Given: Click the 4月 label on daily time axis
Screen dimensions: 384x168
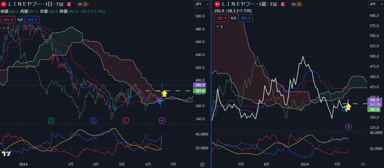Looking at the screenshot, I should click(x=95, y=164).
